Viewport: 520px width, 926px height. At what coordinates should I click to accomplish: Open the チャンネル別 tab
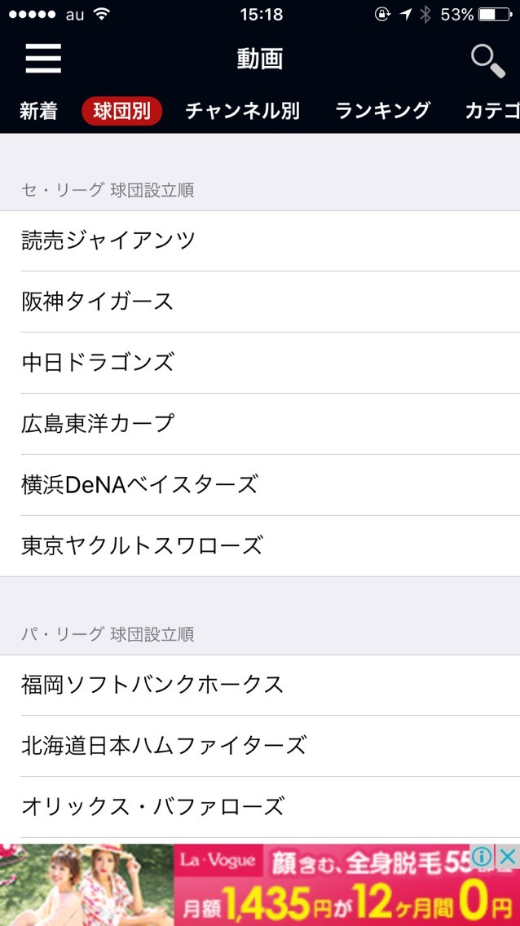(x=242, y=112)
